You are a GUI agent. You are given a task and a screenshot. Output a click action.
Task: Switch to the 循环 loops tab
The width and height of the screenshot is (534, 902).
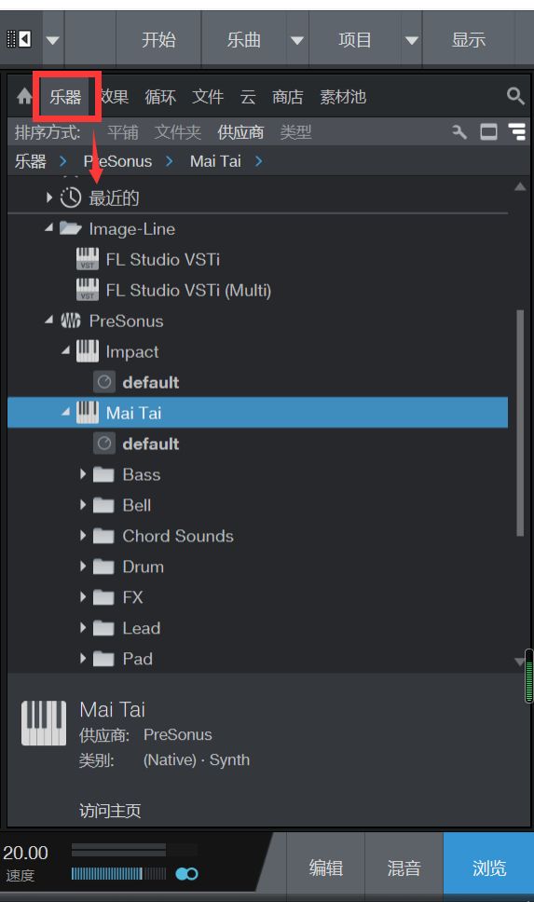coord(160,96)
